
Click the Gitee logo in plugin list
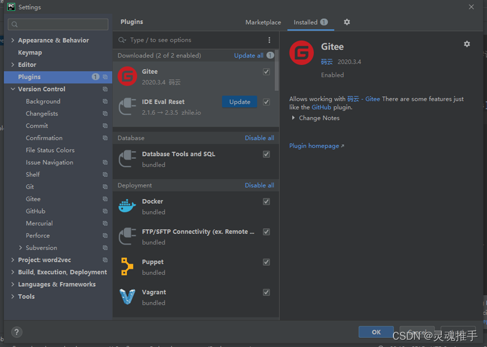coord(127,76)
